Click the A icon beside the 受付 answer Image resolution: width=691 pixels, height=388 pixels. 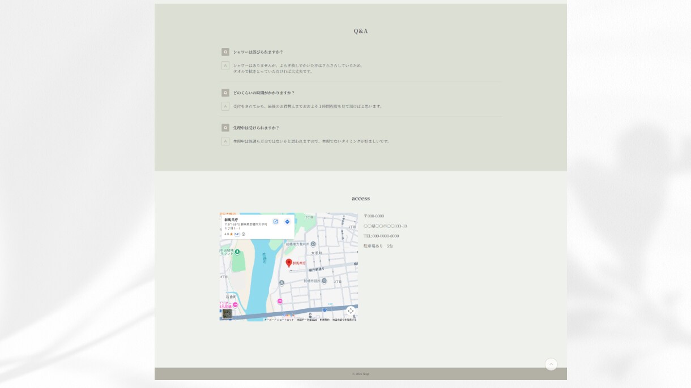pyautogui.click(x=225, y=106)
